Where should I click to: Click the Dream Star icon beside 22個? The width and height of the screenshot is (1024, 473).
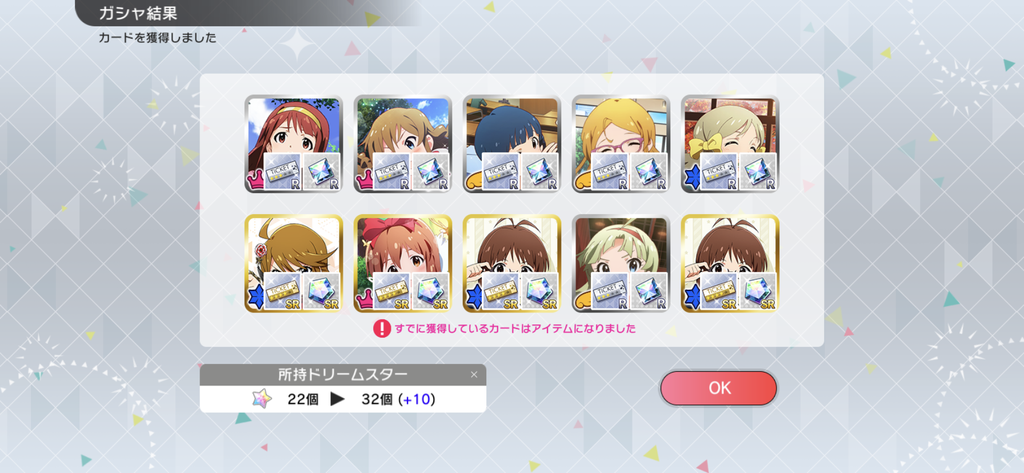click(x=262, y=399)
